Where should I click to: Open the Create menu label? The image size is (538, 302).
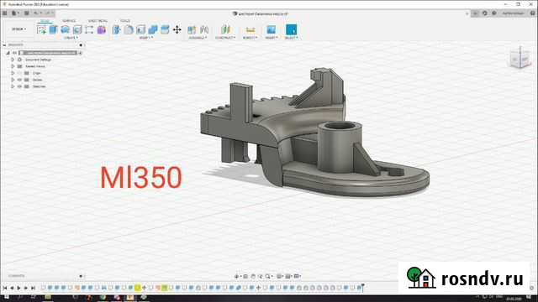[71, 38]
